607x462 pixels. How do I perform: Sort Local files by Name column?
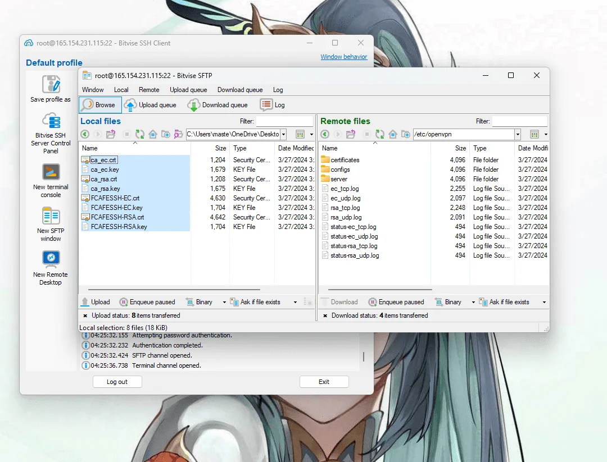pyautogui.click(x=135, y=148)
